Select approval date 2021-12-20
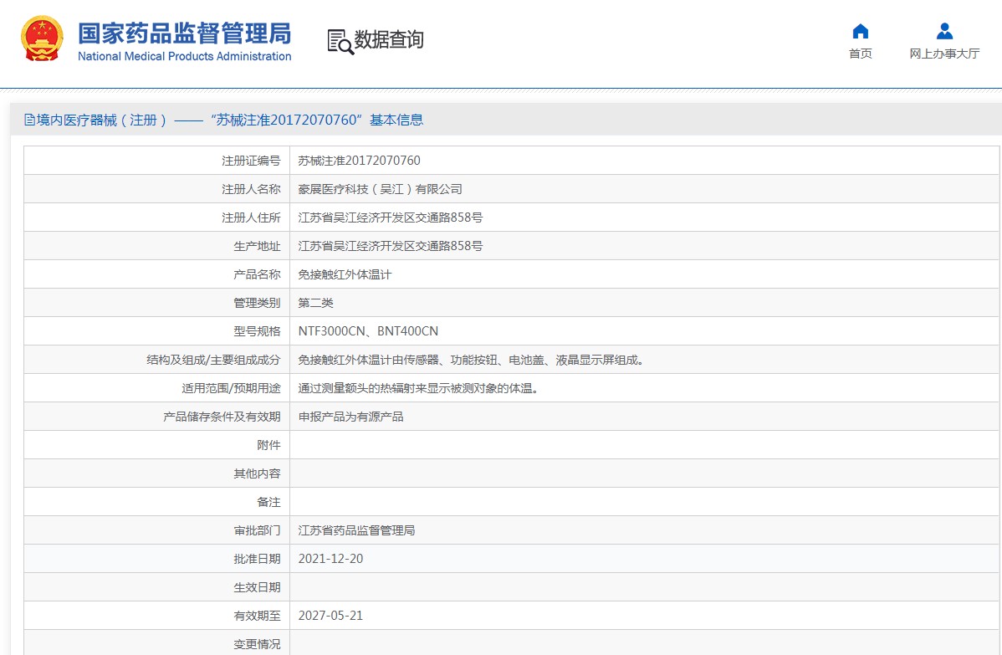The height and width of the screenshot is (655, 1002). click(330, 559)
